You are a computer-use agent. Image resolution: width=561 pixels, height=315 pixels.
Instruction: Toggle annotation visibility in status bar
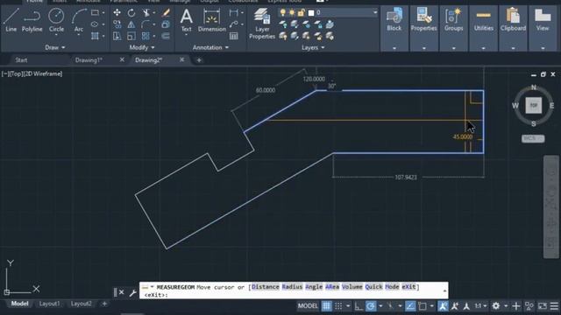coord(443,306)
